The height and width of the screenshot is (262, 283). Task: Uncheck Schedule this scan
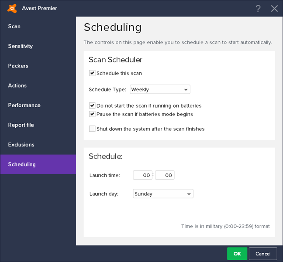coord(92,73)
